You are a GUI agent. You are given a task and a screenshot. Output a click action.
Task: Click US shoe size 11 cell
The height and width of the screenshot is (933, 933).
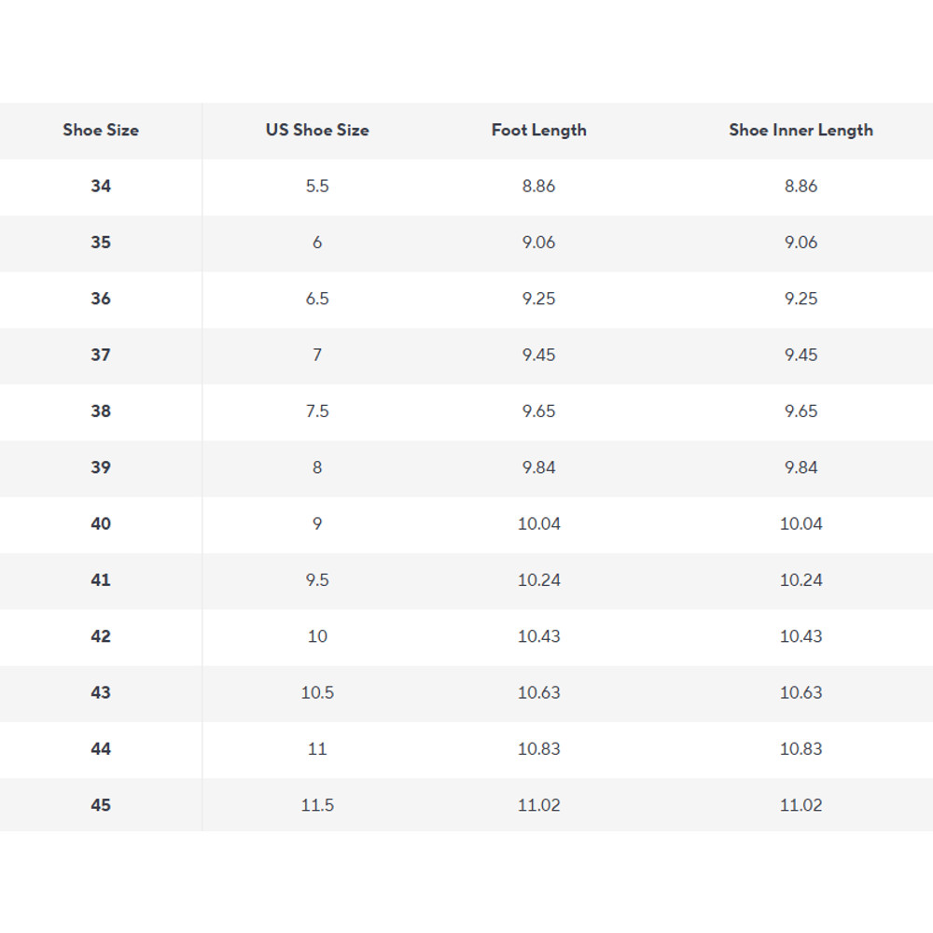[317, 749]
